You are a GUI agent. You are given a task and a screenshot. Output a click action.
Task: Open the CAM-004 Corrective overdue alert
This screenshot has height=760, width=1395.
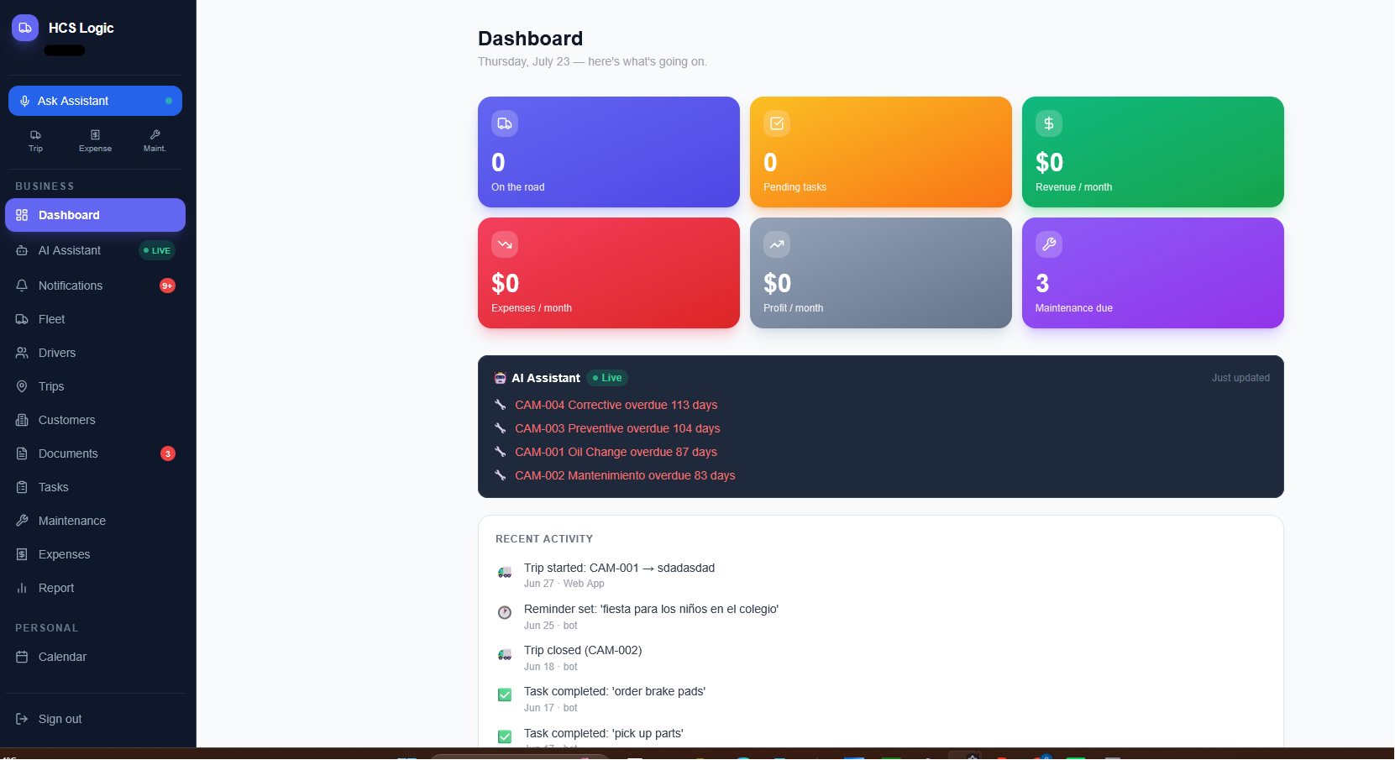pyautogui.click(x=616, y=405)
